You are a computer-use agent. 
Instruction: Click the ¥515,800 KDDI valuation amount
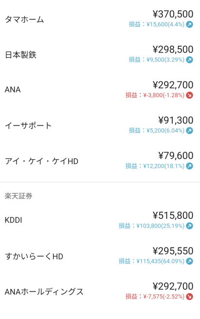pos(173,215)
